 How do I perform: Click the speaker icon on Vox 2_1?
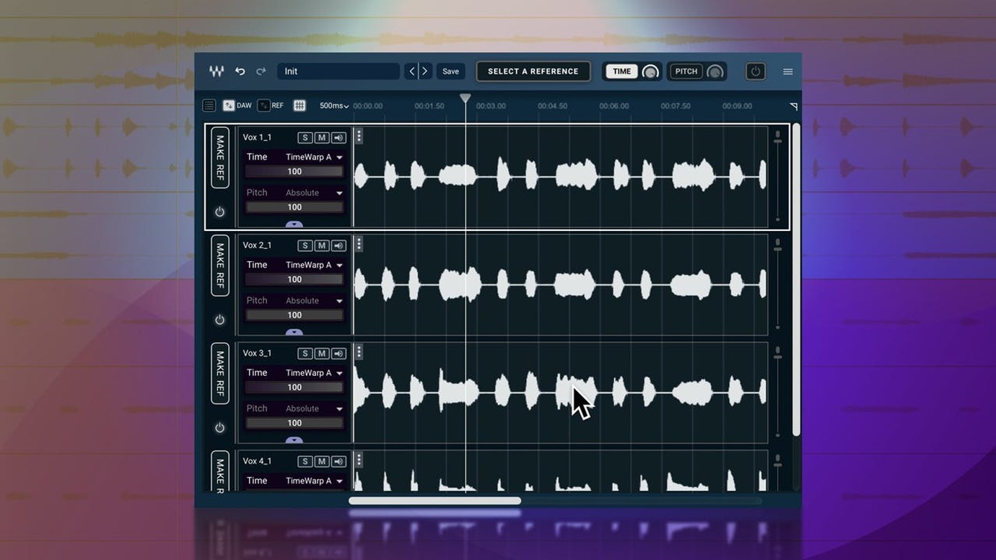click(x=338, y=245)
